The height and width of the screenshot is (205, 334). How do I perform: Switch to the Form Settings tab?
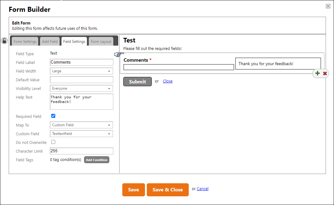coord(25,41)
